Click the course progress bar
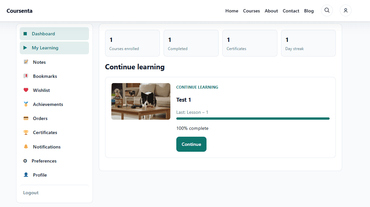The image size is (370, 207). coord(253,119)
